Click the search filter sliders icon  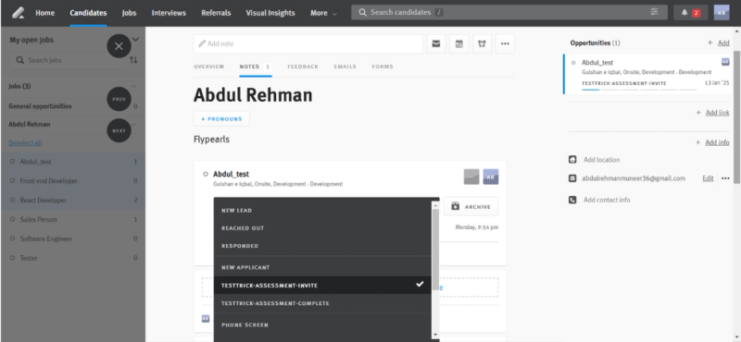tap(654, 12)
